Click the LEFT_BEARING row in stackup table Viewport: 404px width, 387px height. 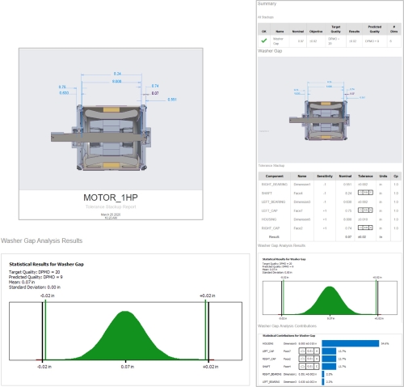330,202
